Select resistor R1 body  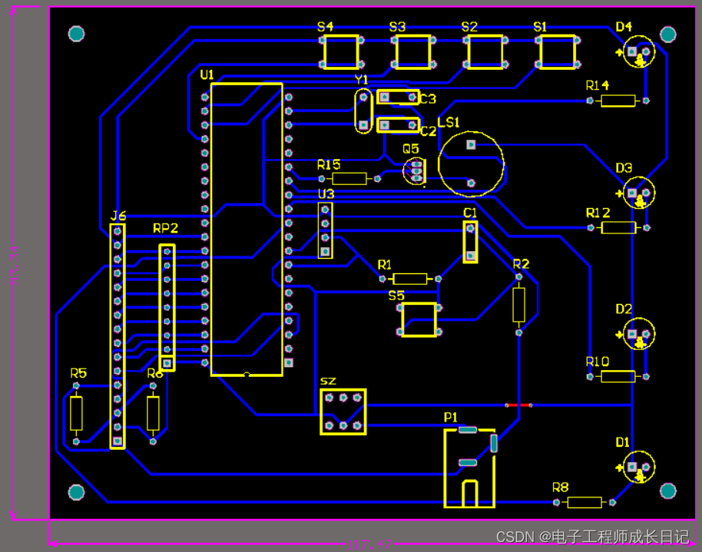tap(409, 279)
